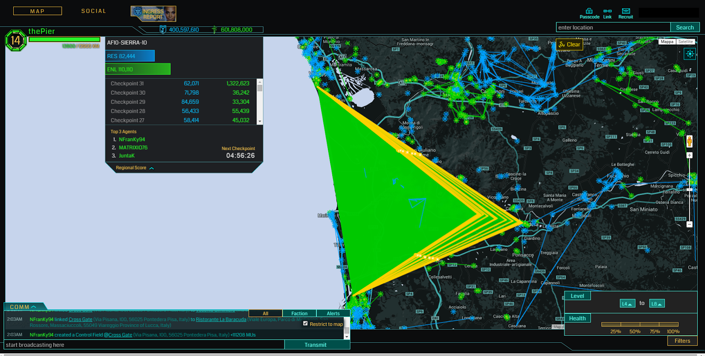Open Ristorante La Baracuda portal link
705x356 pixels.
(221, 319)
